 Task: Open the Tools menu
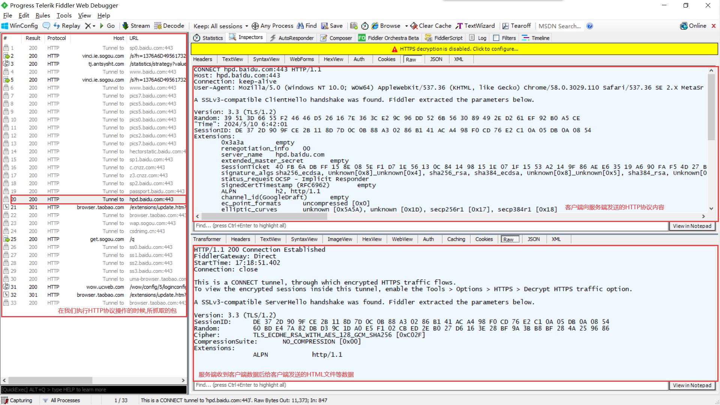(x=64, y=15)
